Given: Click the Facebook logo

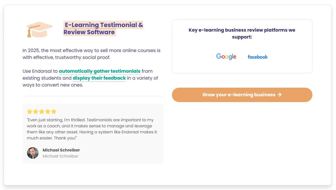Looking at the screenshot, I should point(258,57).
